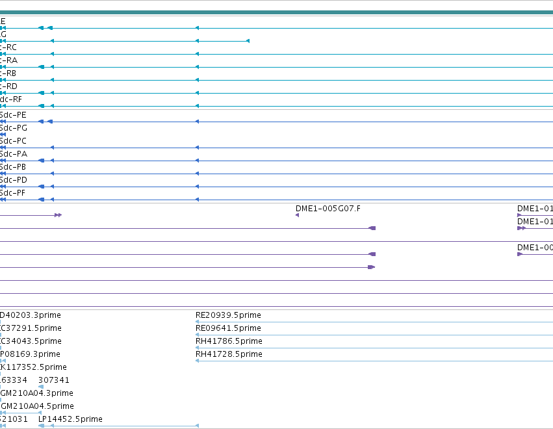The height and width of the screenshot is (429, 553).
Task: Click the RE20939.5prime alignment start arrow
Action: point(198,322)
